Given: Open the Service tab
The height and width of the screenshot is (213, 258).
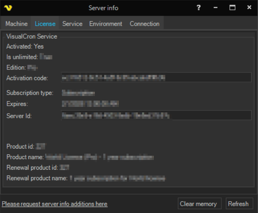Looking at the screenshot, I should 72,24.
